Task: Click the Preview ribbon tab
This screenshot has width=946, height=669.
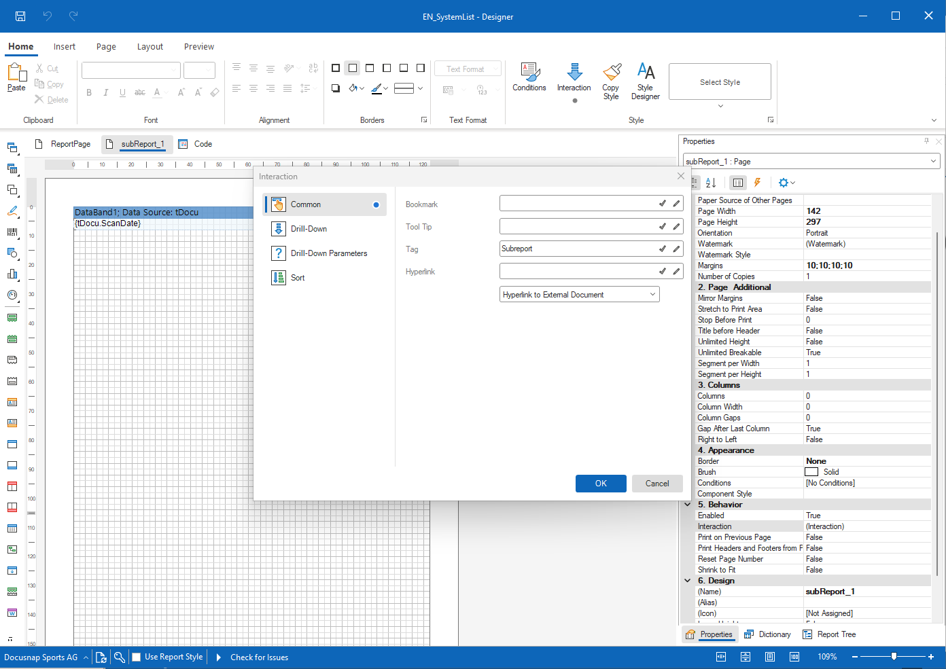Action: (x=199, y=47)
